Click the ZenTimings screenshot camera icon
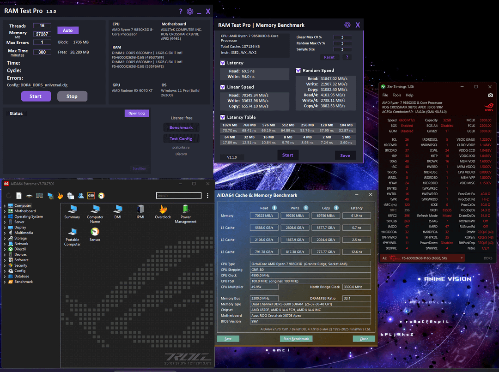 click(490, 95)
